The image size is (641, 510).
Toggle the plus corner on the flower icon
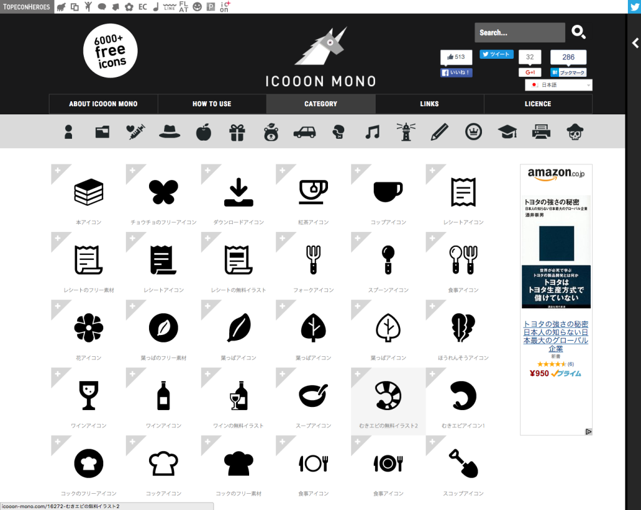coord(56,304)
